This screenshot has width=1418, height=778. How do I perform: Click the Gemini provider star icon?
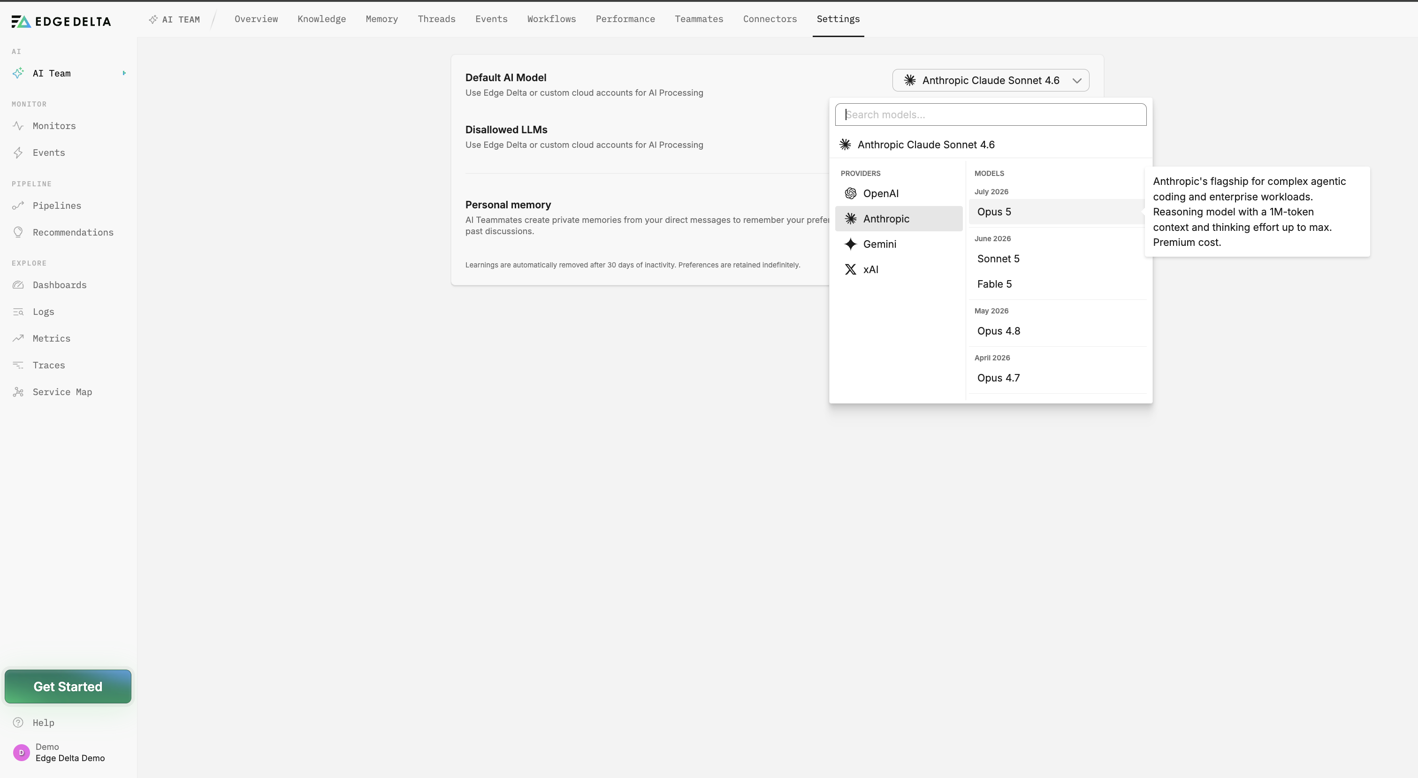[x=850, y=244]
